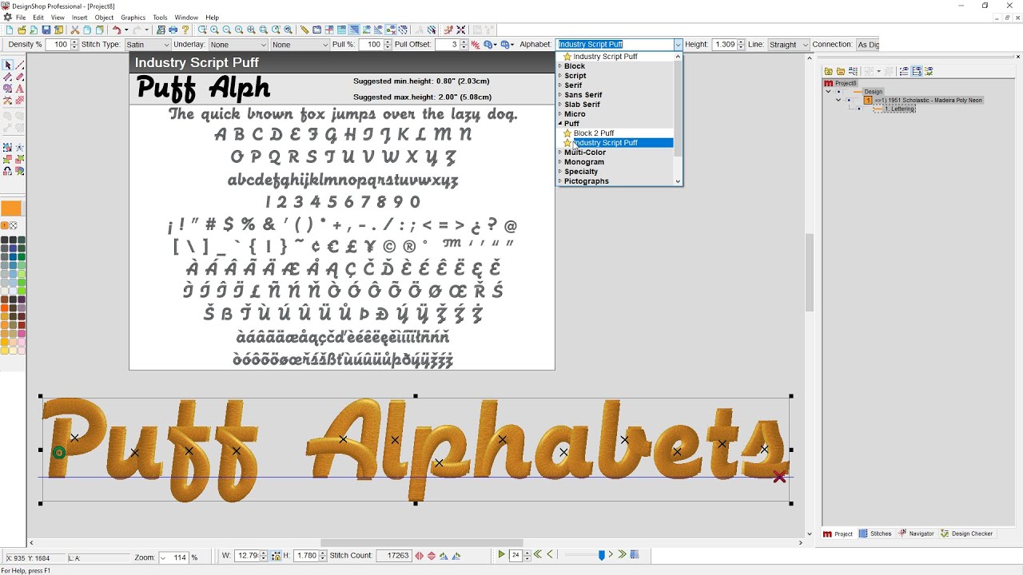Click the red m Project8 root icon
The image size is (1023, 575).
pos(829,83)
